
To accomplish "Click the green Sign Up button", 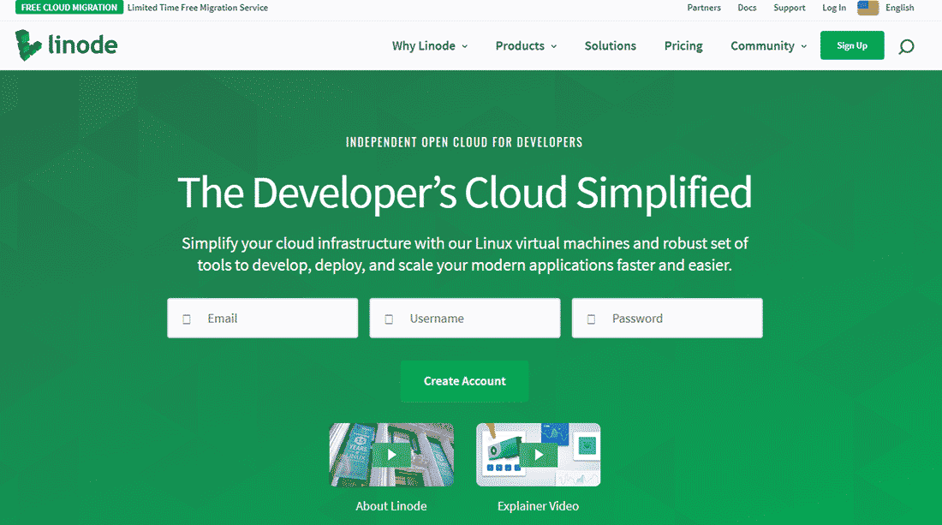I will [851, 45].
